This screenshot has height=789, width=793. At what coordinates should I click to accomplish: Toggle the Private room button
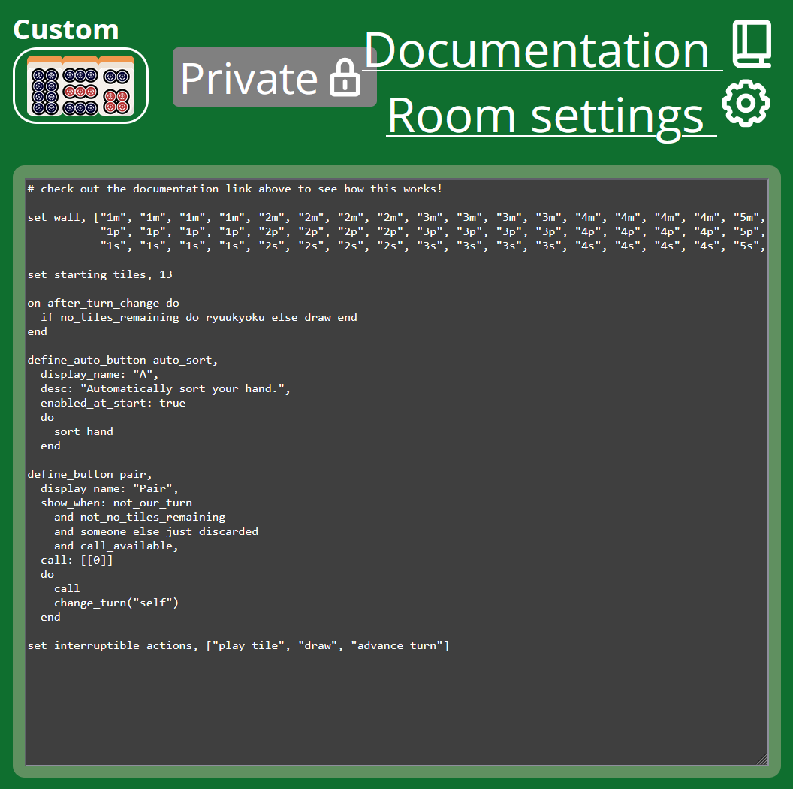tap(275, 77)
